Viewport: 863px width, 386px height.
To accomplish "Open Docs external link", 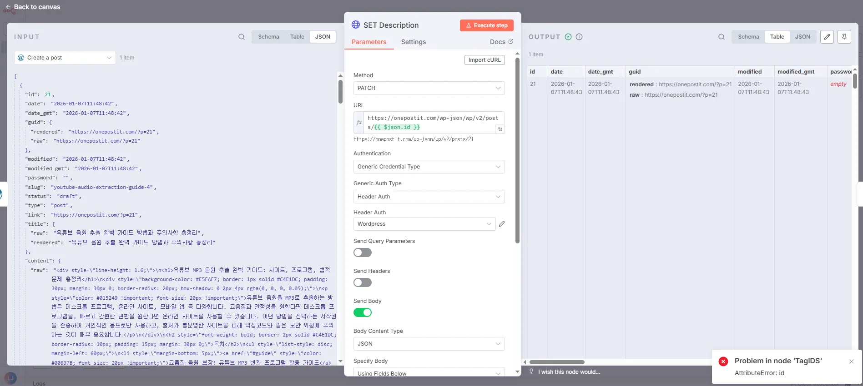I will (x=501, y=42).
